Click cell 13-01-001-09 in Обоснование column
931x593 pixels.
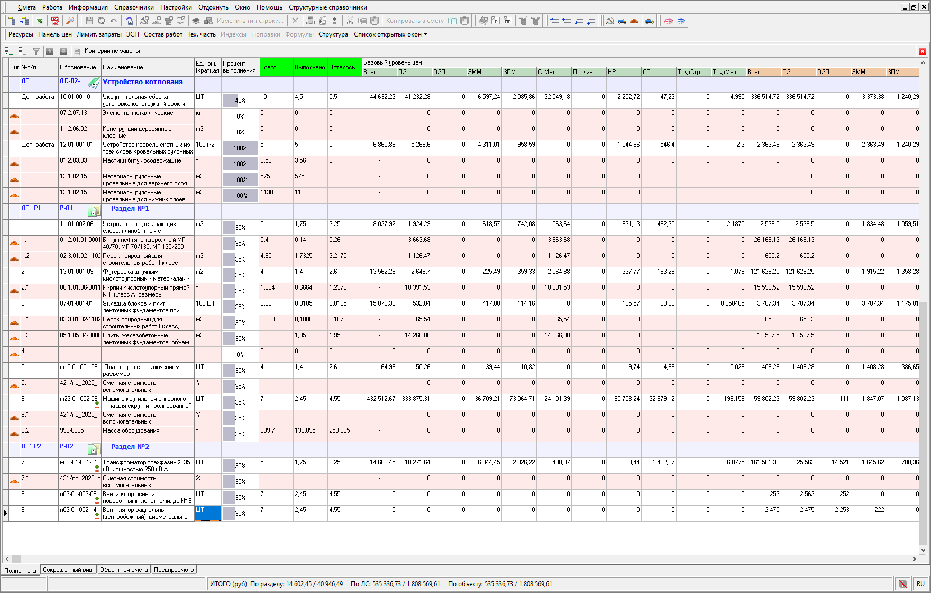[x=79, y=275]
